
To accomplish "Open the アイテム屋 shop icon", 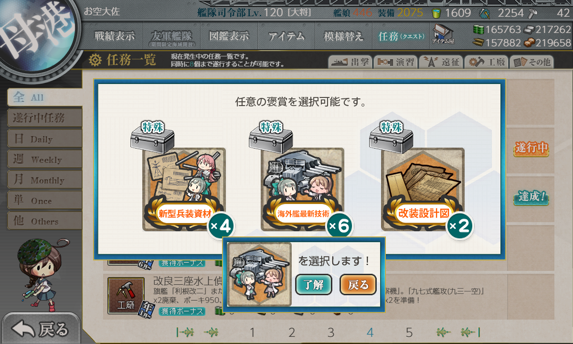I will pyautogui.click(x=443, y=34).
